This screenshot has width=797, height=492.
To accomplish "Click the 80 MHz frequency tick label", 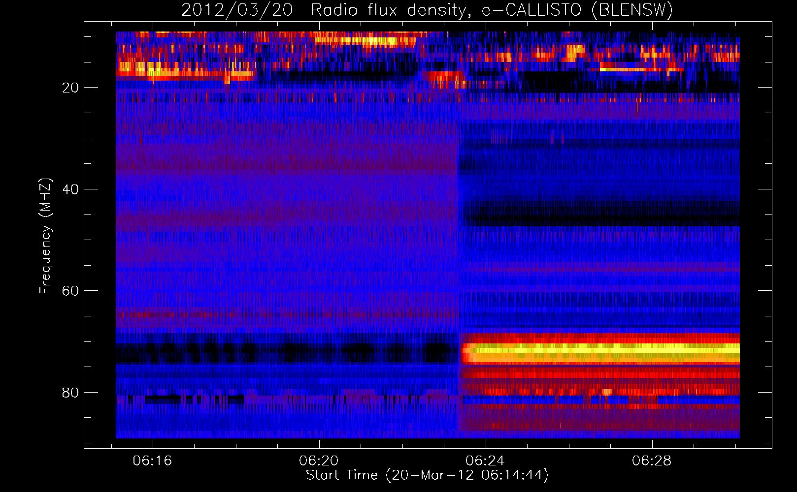I will point(70,393).
